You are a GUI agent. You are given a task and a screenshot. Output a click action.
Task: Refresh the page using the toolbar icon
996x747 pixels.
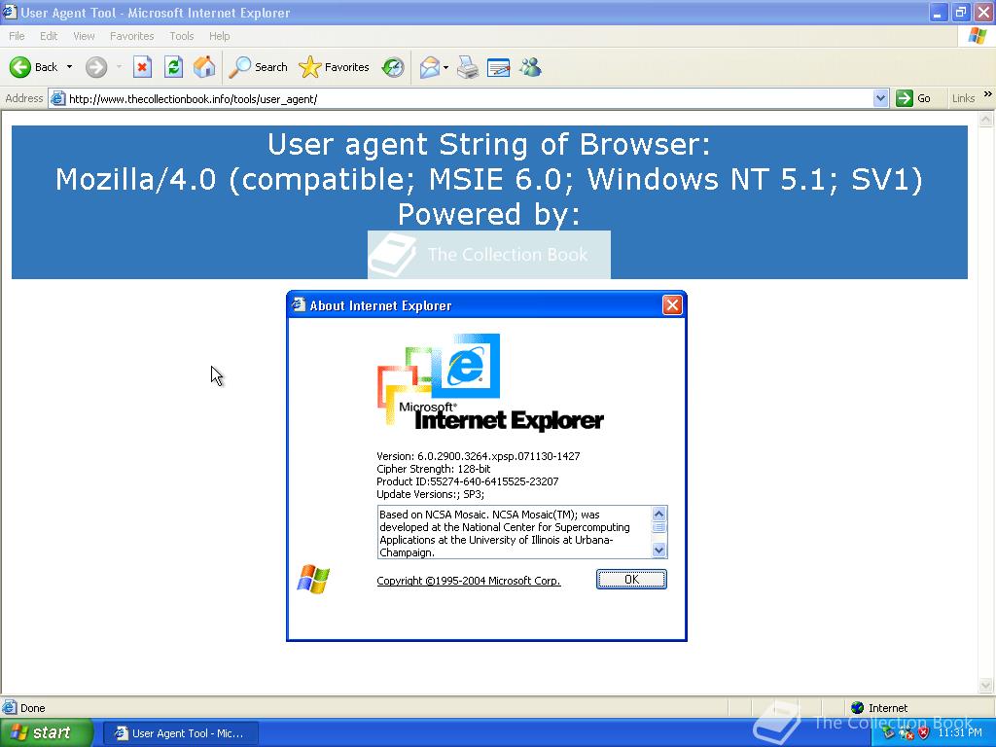coord(173,67)
